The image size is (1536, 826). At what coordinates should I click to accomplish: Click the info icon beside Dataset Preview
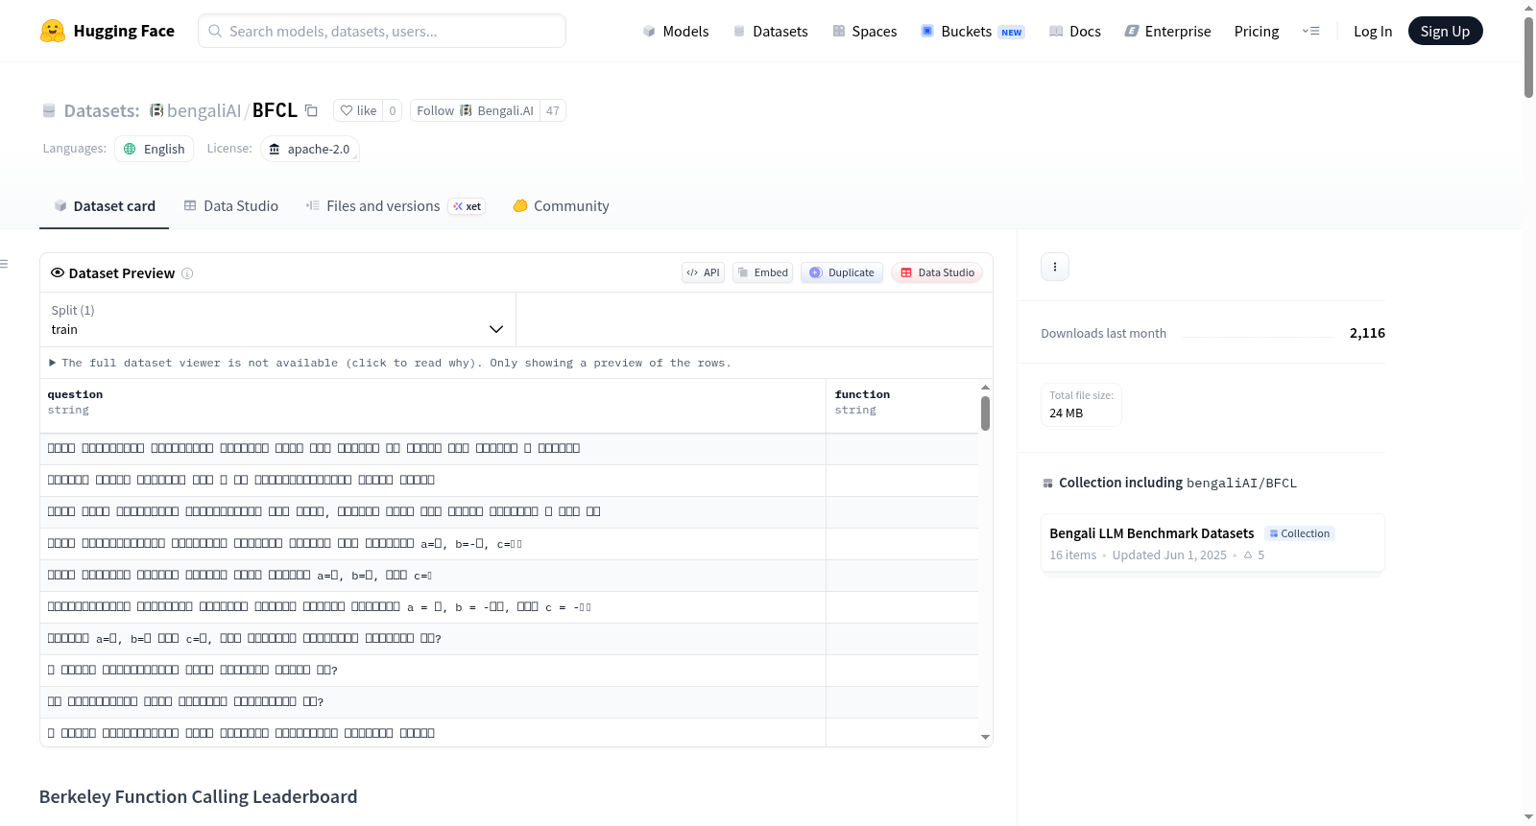[187, 273]
